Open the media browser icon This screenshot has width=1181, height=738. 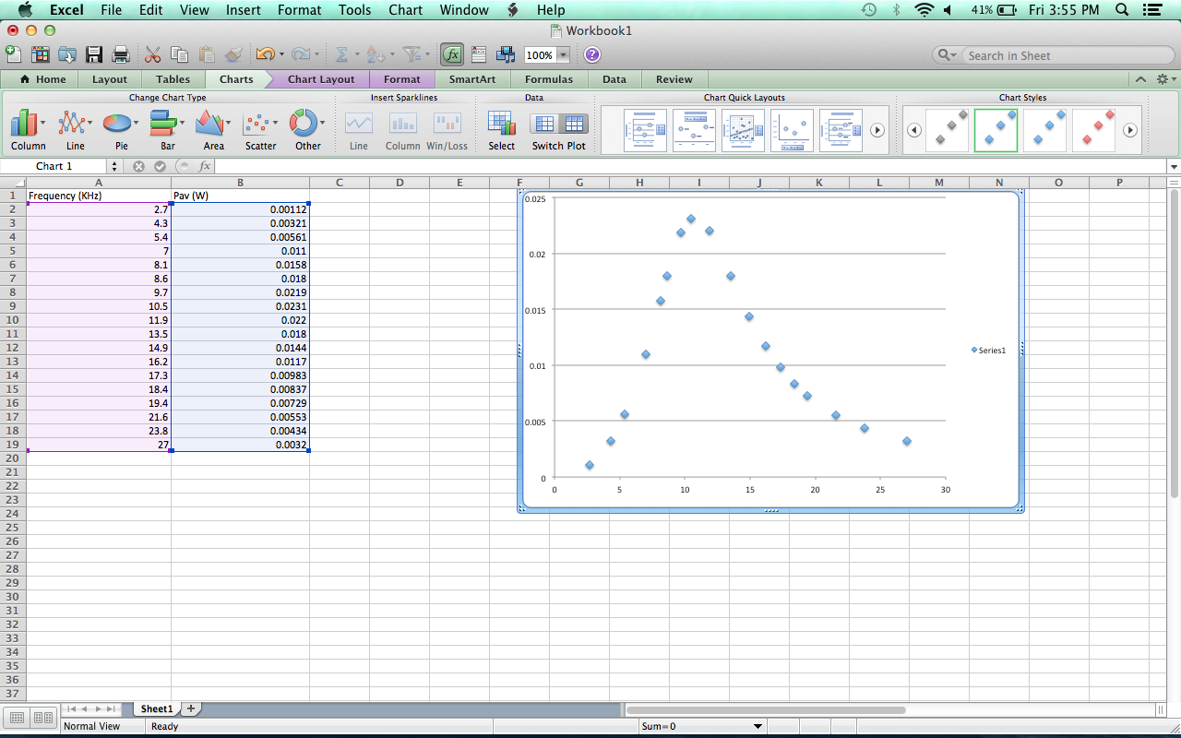pos(506,54)
